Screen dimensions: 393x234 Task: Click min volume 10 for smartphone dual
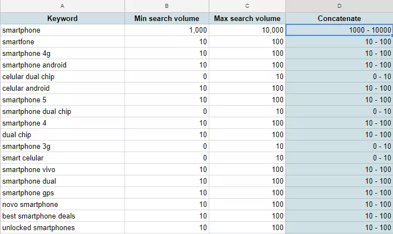point(167,181)
